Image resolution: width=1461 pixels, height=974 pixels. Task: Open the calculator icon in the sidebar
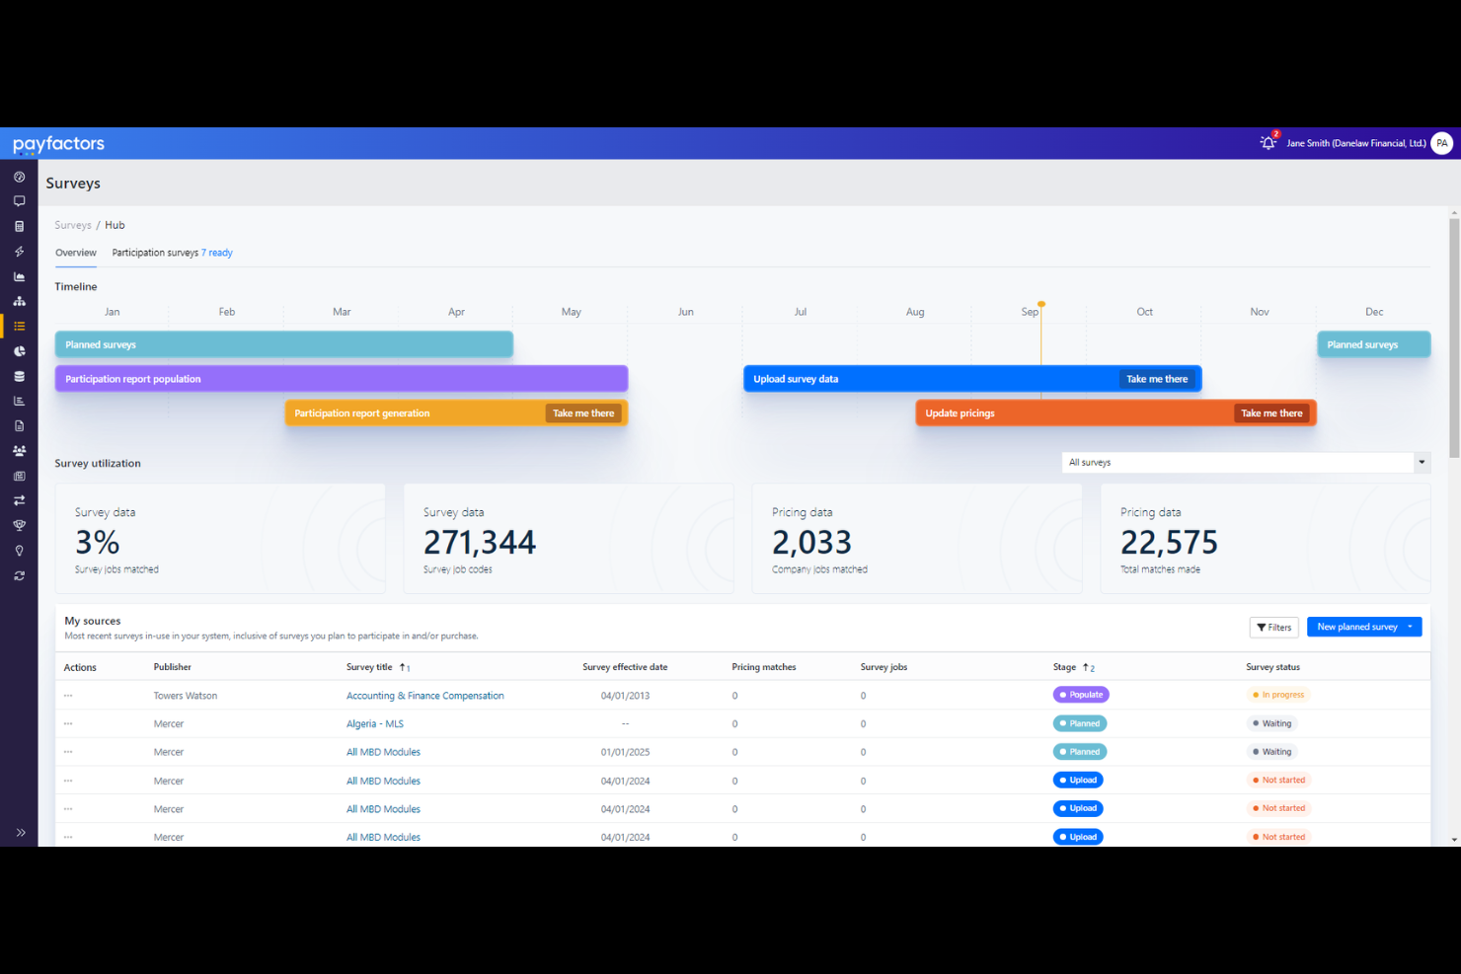click(19, 226)
